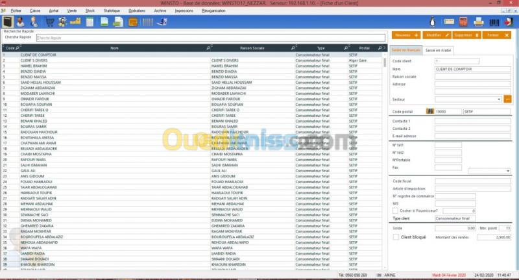This screenshot has height=280, width=519.
Task: Click the gold bars stock icon
Action: pos(75,22)
